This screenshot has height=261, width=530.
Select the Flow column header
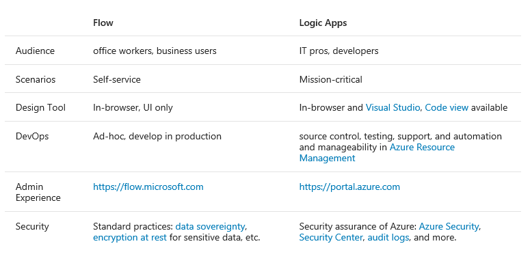coord(103,23)
